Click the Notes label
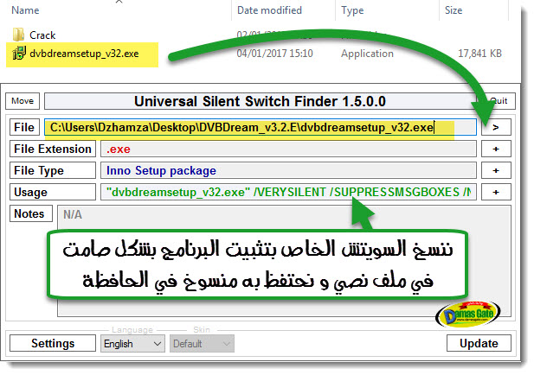The image size is (534, 375). click(x=31, y=213)
